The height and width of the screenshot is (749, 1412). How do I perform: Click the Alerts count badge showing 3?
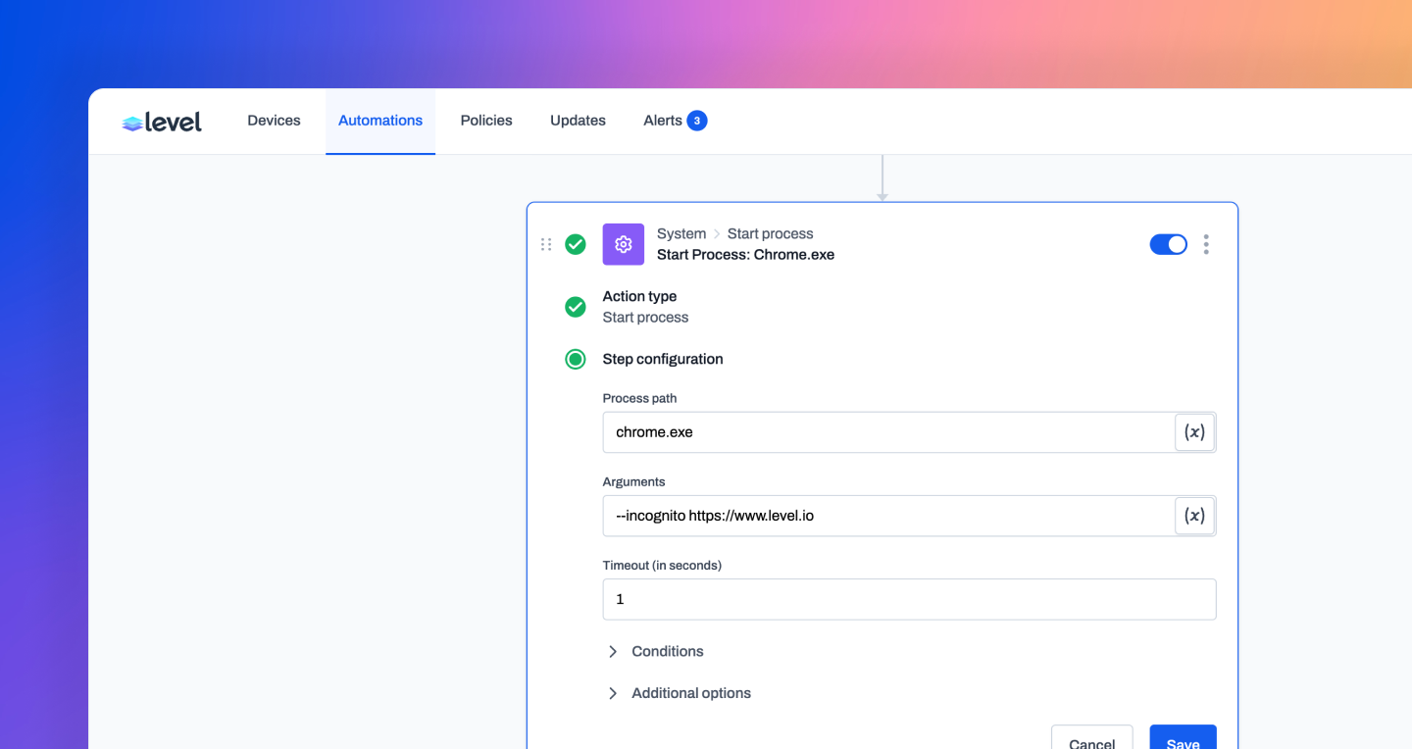tap(697, 121)
